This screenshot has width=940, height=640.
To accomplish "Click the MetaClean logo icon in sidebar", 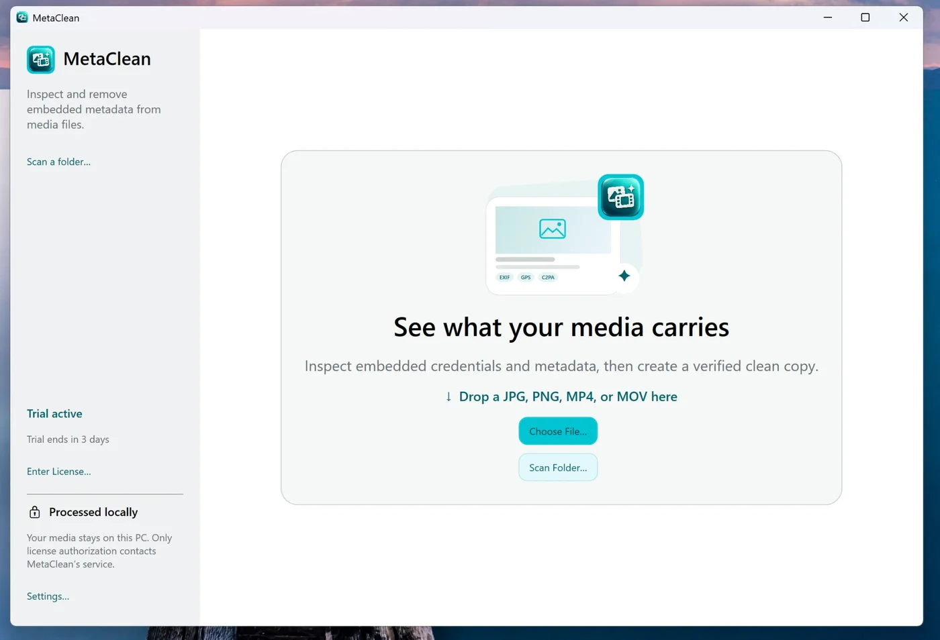I will click(41, 60).
